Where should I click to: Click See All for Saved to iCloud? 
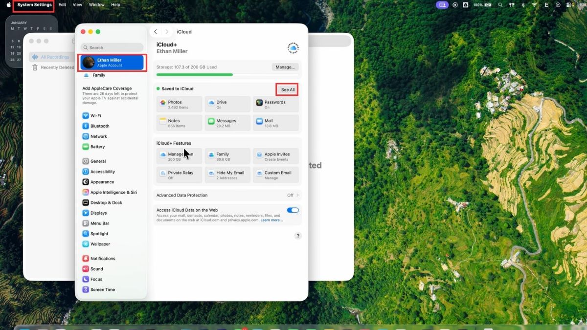288,89
